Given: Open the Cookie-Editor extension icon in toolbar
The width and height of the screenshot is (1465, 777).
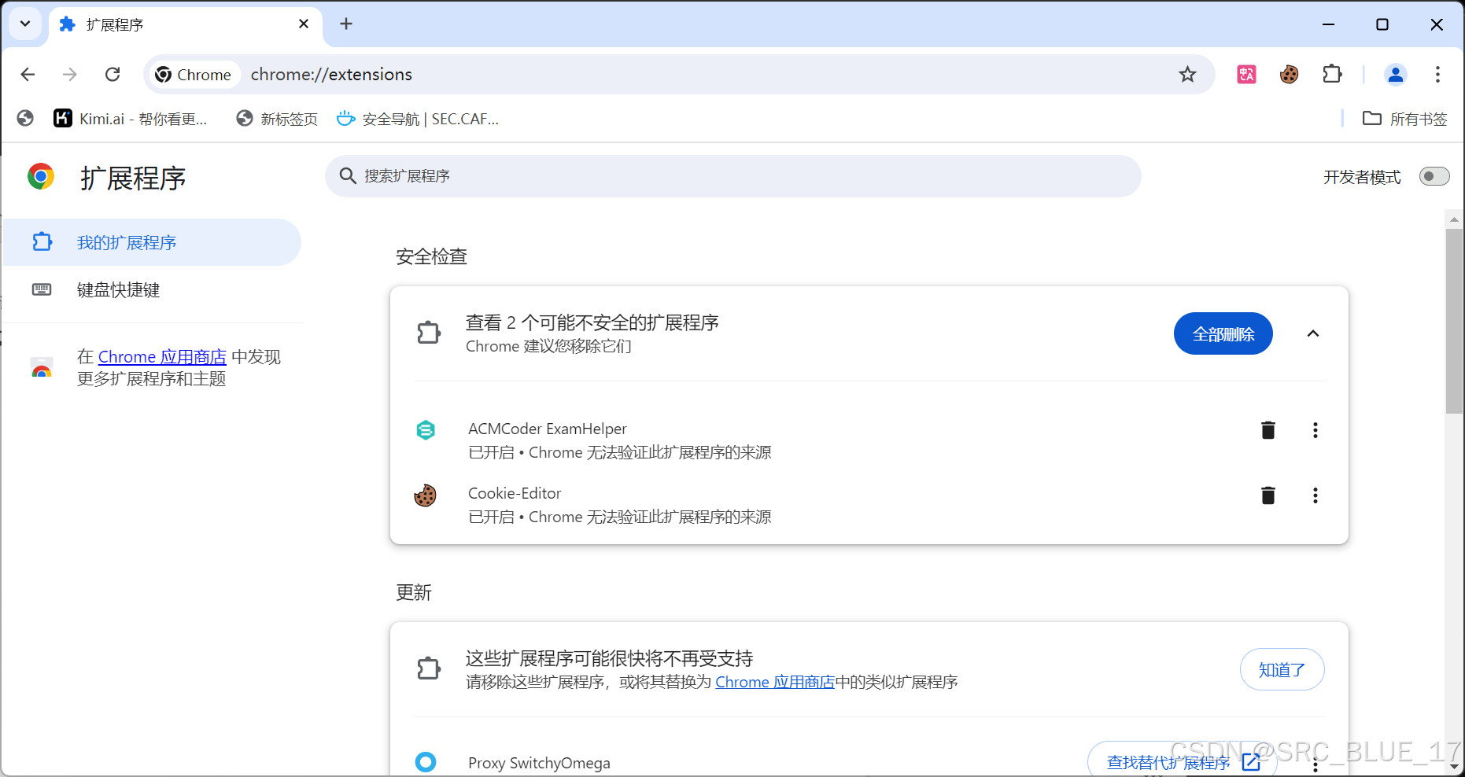Looking at the screenshot, I should [1289, 74].
